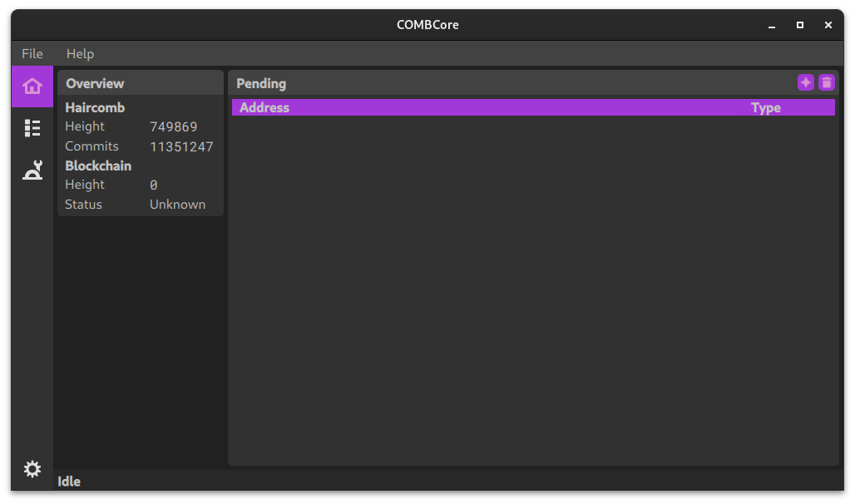855x504 pixels.
Task: Open the tools wrench sidebar icon
Action: (x=32, y=170)
